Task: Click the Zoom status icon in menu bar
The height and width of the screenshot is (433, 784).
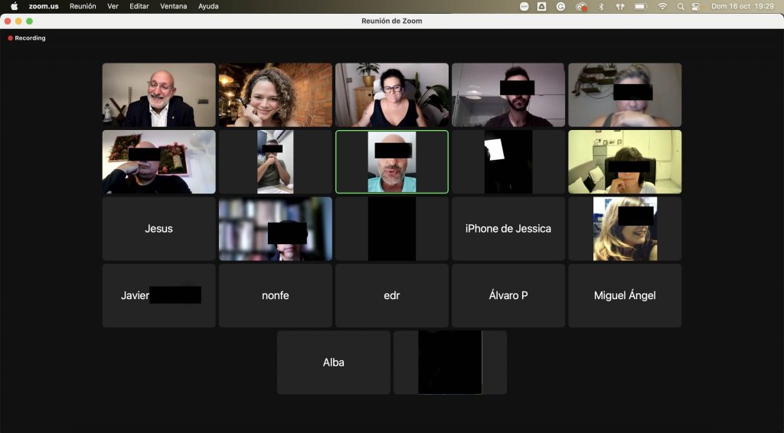Action: click(x=524, y=6)
